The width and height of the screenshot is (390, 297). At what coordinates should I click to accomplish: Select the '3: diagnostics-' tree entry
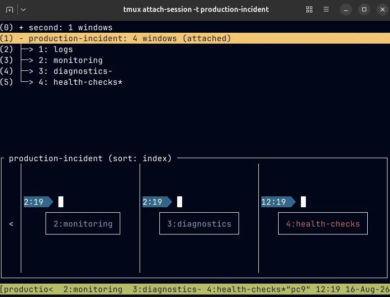coord(75,71)
